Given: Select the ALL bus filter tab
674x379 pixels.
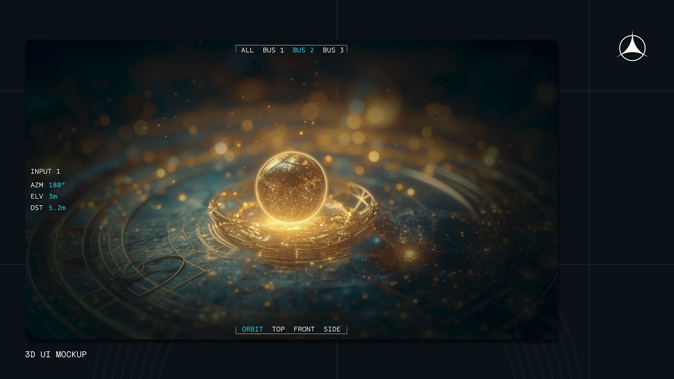Looking at the screenshot, I should [247, 50].
